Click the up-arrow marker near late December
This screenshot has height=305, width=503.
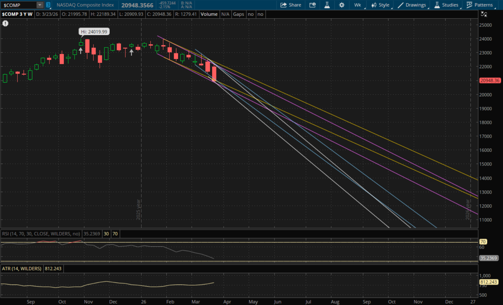(131, 52)
